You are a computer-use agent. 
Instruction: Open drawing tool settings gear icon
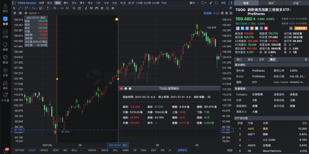pyautogui.click(x=113, y=8)
